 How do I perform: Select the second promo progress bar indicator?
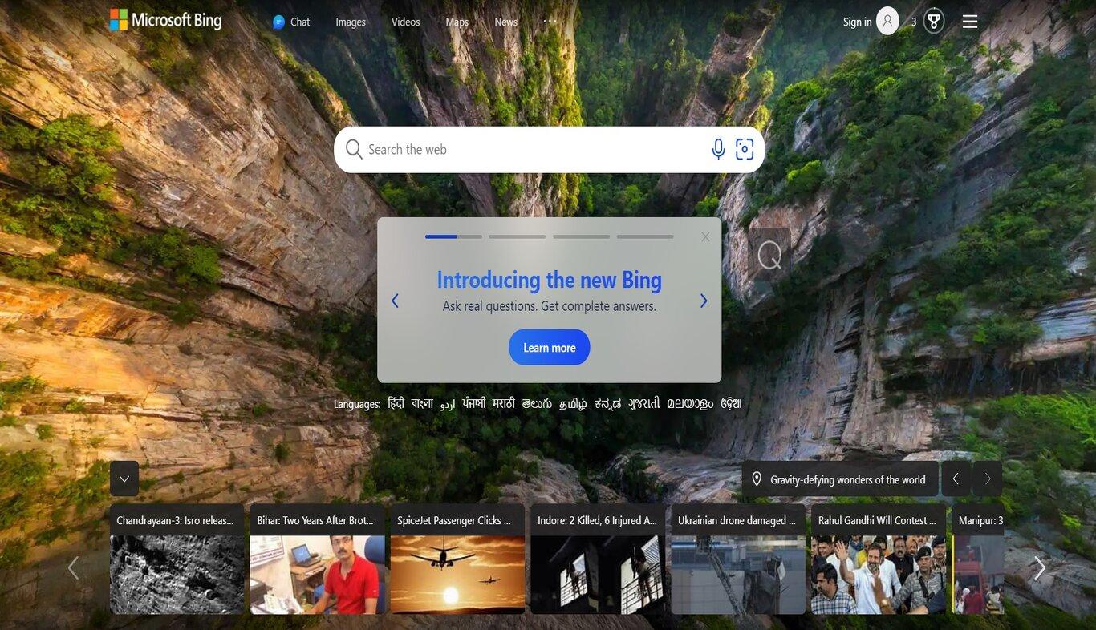click(x=518, y=236)
